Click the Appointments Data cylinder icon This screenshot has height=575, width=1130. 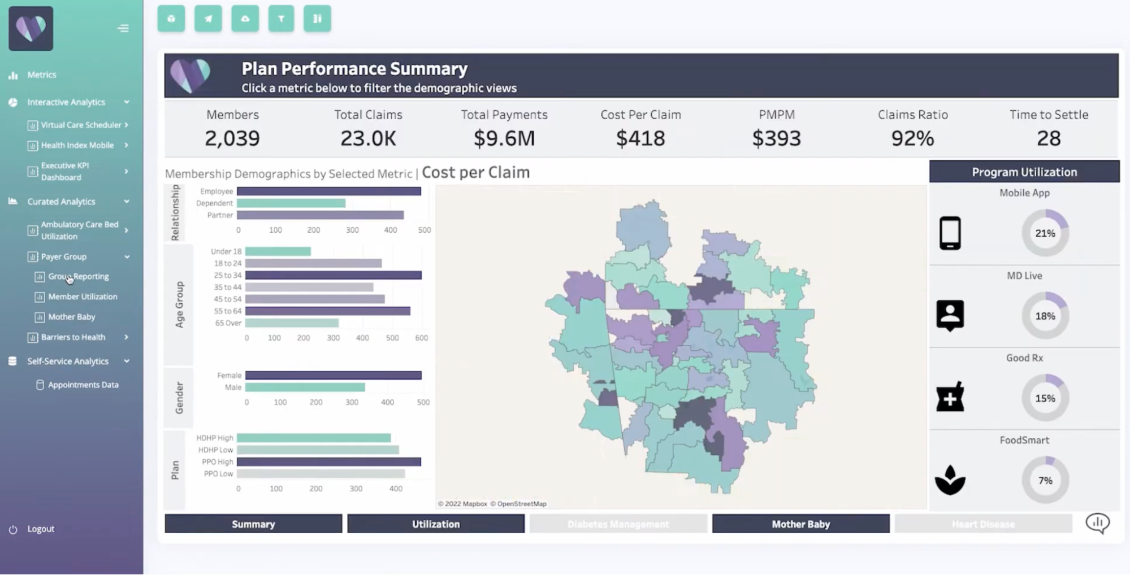click(40, 385)
